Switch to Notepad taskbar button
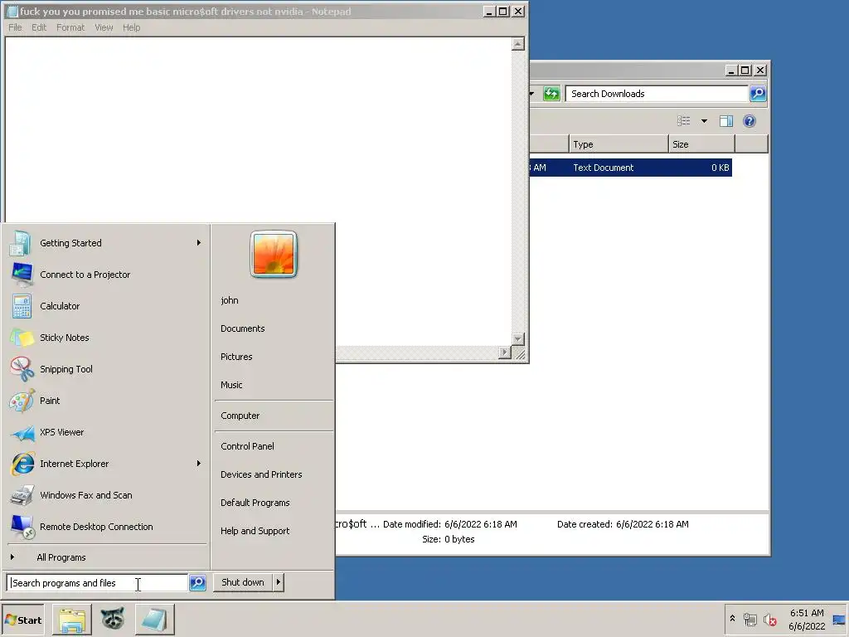This screenshot has height=637, width=849. tap(154, 620)
